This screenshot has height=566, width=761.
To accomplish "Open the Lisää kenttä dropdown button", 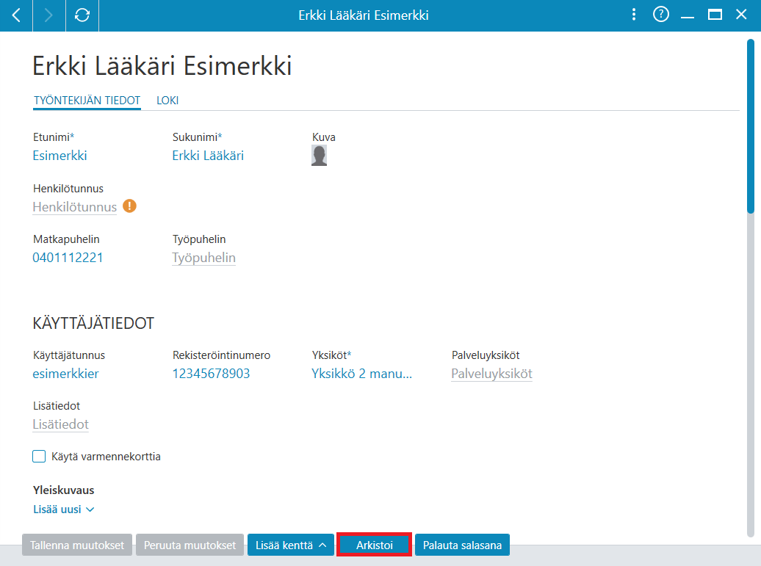I will pyautogui.click(x=291, y=545).
